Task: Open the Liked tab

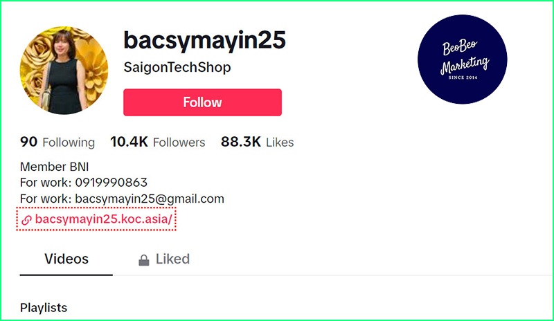Action: tap(164, 259)
